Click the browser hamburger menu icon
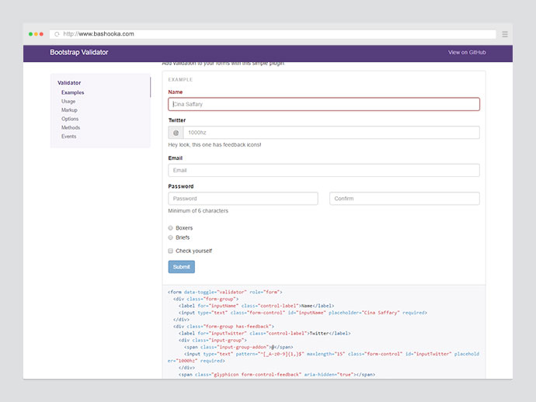 click(x=505, y=34)
